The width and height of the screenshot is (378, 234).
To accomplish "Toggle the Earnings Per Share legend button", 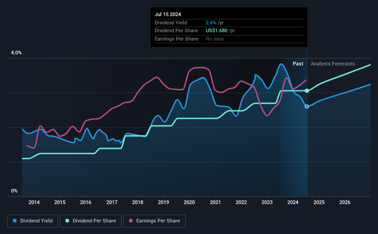I will click(154, 221).
